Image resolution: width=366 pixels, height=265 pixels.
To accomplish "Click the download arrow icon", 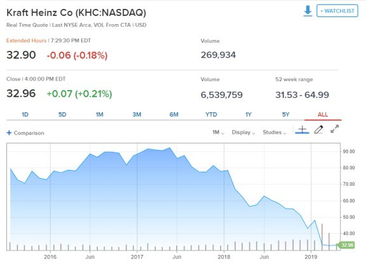I will (x=308, y=11).
